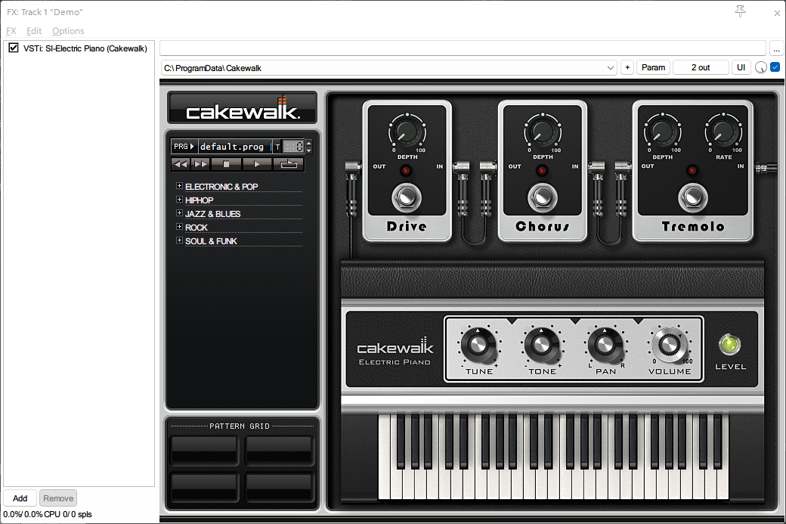Click the fast-forward transport button
Image resolution: width=786 pixels, height=524 pixels.
coord(200,164)
